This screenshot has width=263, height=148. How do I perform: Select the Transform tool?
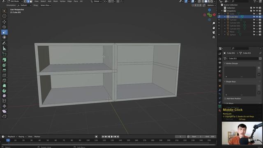click(5, 37)
